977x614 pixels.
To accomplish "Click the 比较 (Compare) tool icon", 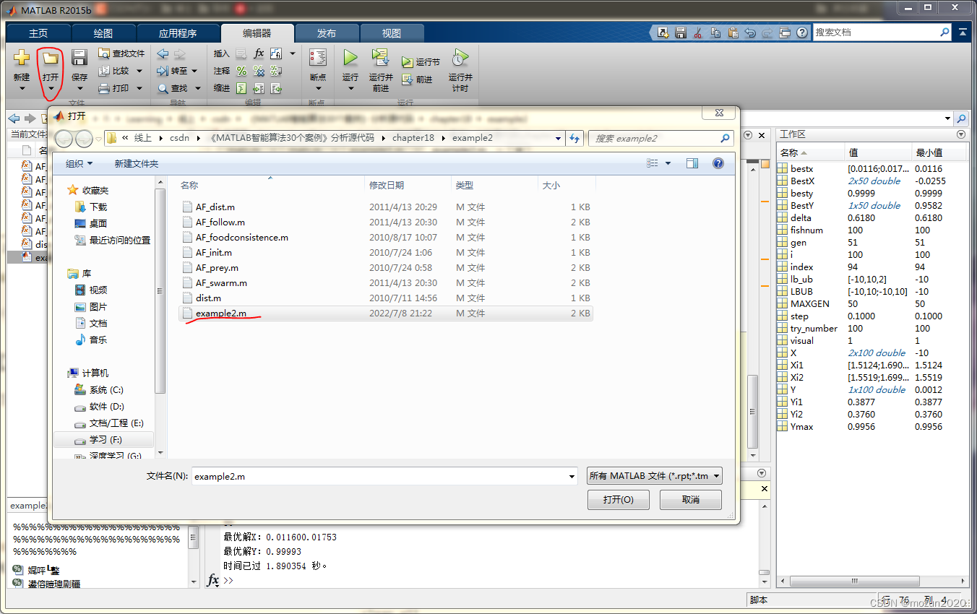I will [104, 71].
